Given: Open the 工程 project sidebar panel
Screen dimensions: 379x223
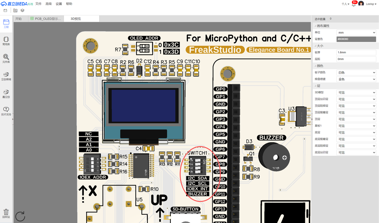Looking at the screenshot, I should (6, 24).
